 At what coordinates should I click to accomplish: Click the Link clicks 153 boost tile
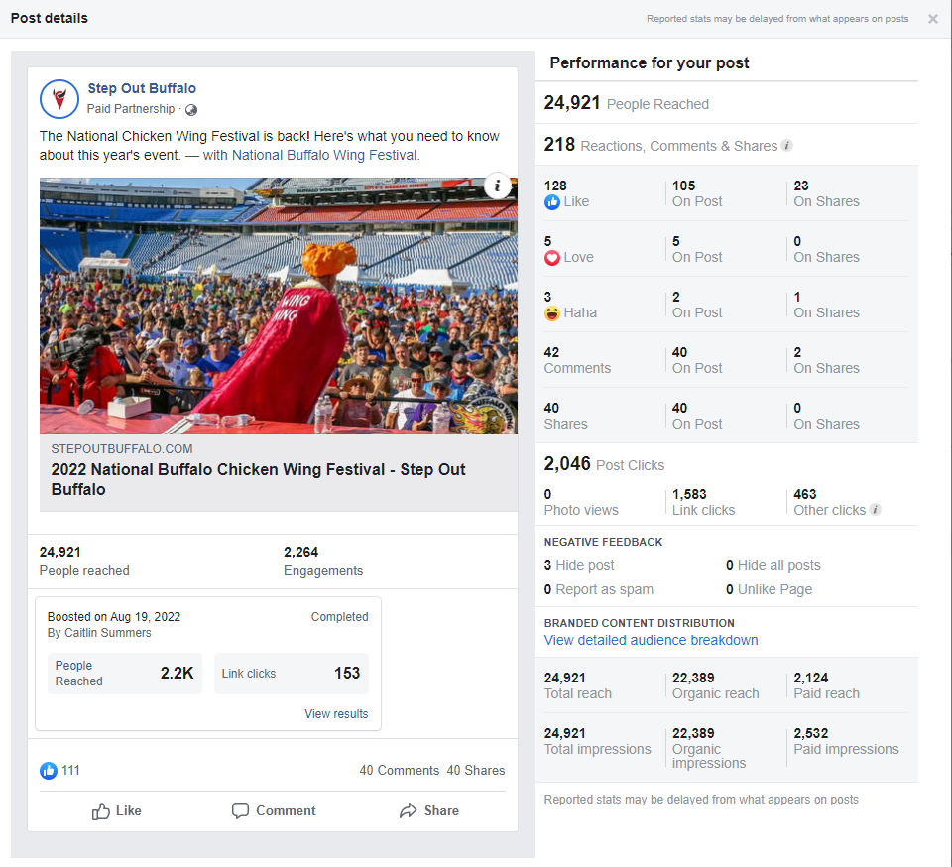tap(292, 674)
